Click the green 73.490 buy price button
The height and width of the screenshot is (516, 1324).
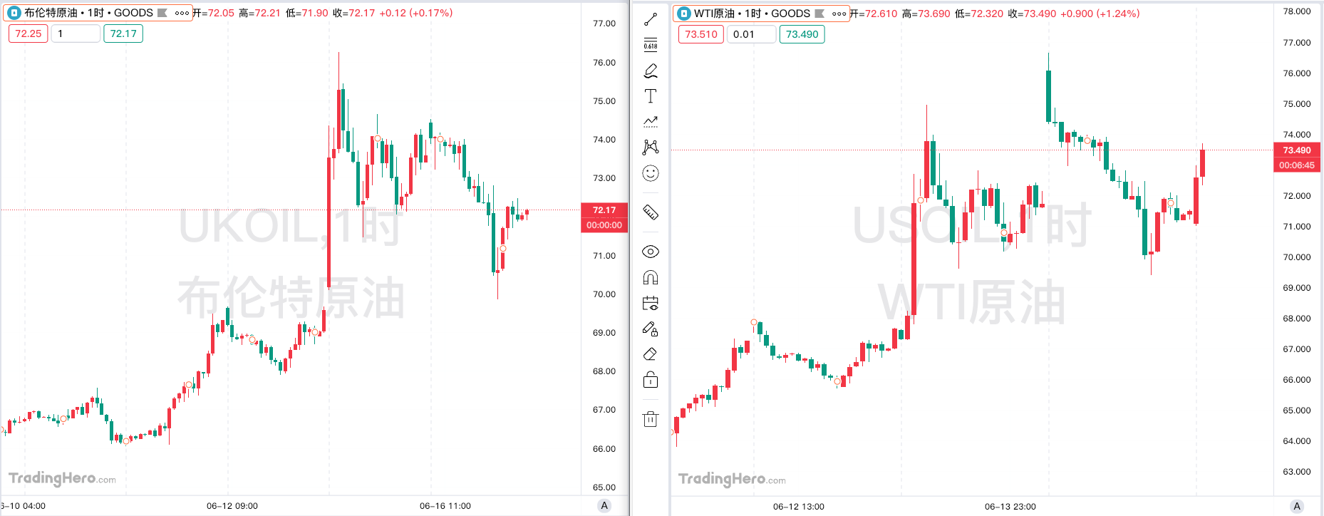click(x=802, y=34)
